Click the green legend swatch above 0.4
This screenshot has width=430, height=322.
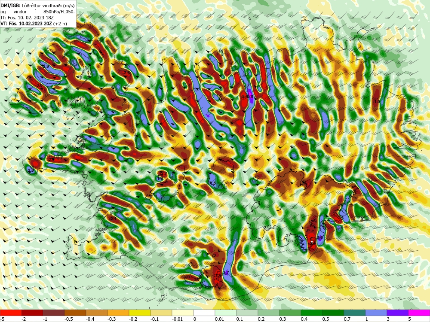tap(312, 313)
